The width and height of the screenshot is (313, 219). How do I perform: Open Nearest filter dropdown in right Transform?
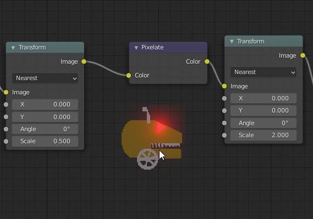pyautogui.click(x=263, y=72)
